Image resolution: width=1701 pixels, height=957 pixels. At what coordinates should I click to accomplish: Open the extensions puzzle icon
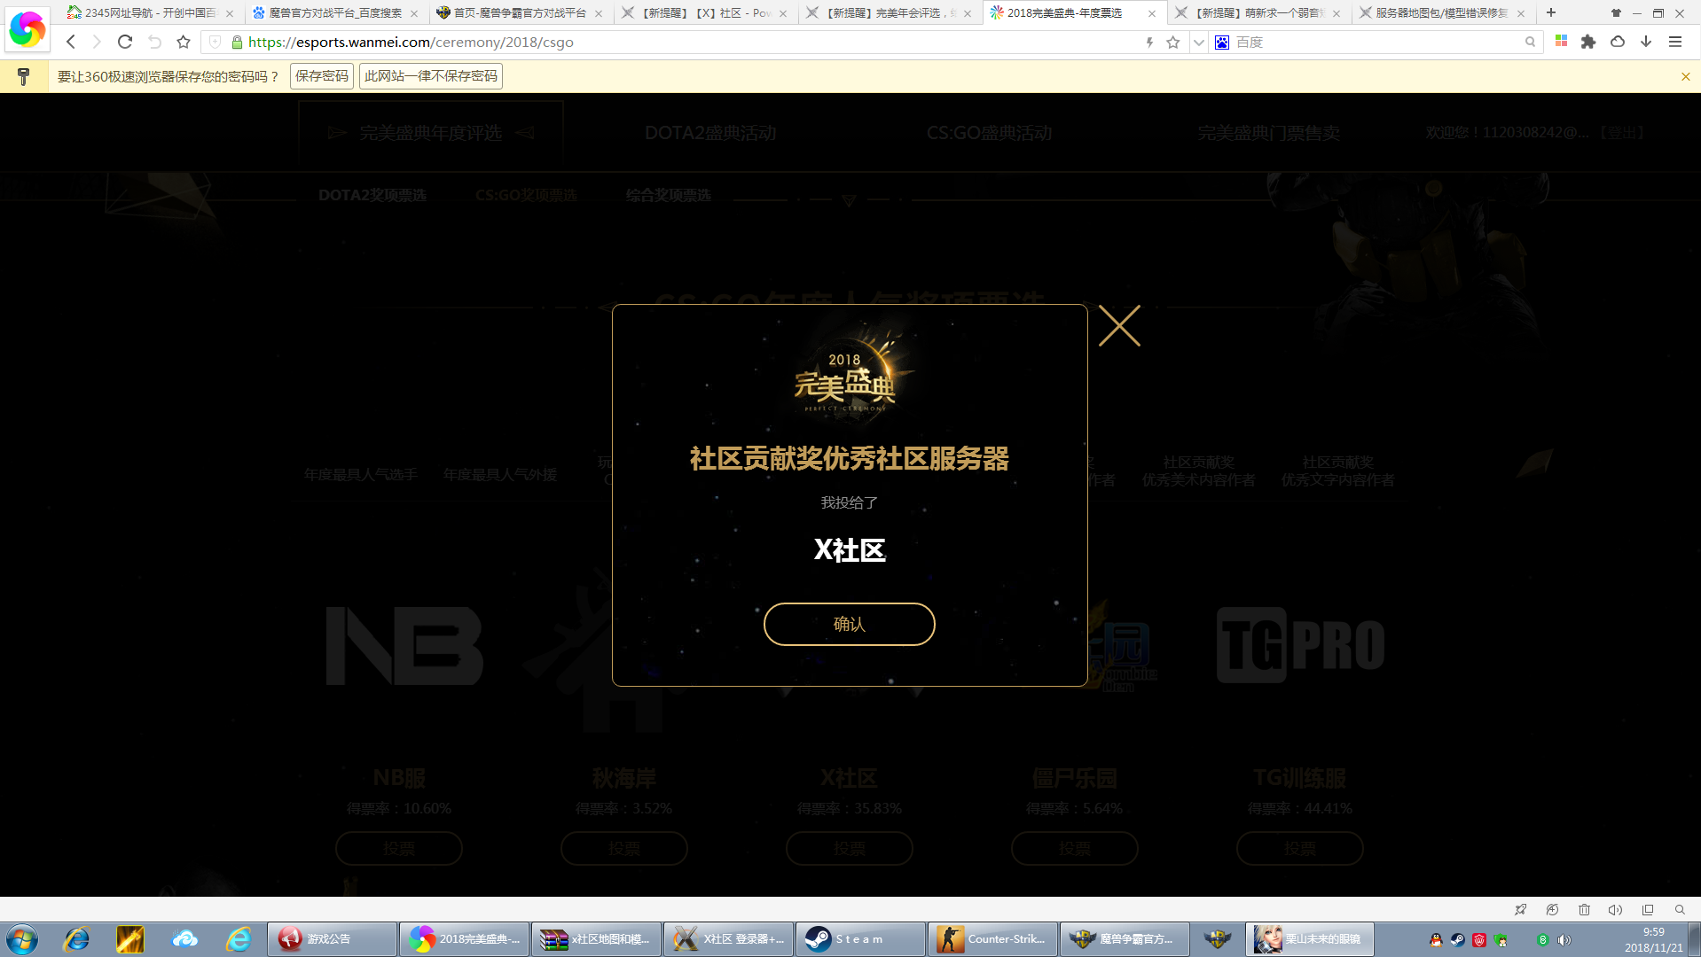pos(1588,42)
